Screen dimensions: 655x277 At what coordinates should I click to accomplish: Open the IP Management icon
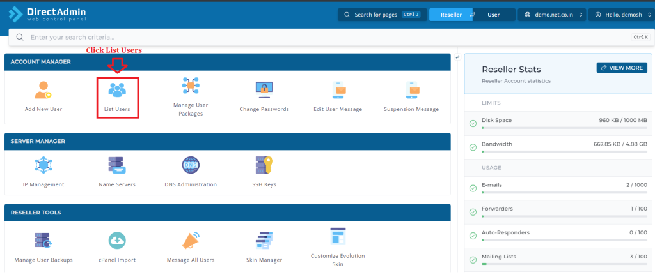pos(43,165)
